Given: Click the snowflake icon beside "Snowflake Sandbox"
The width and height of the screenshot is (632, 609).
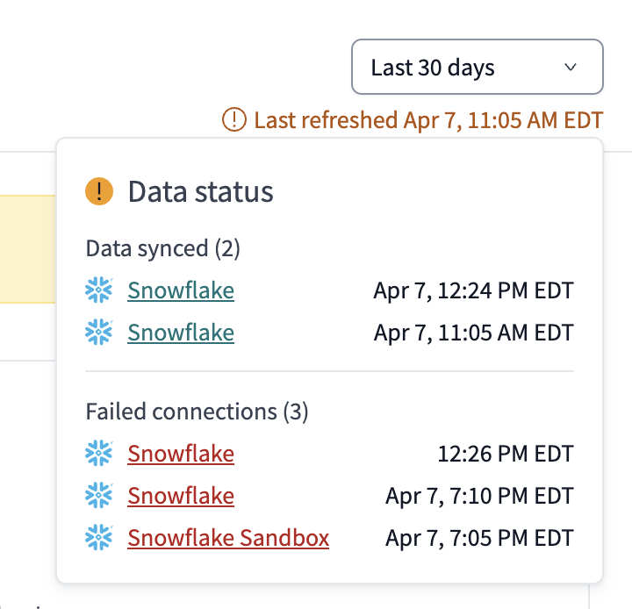Looking at the screenshot, I should click(99, 538).
